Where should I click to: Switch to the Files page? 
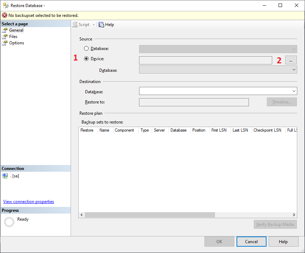(13, 37)
